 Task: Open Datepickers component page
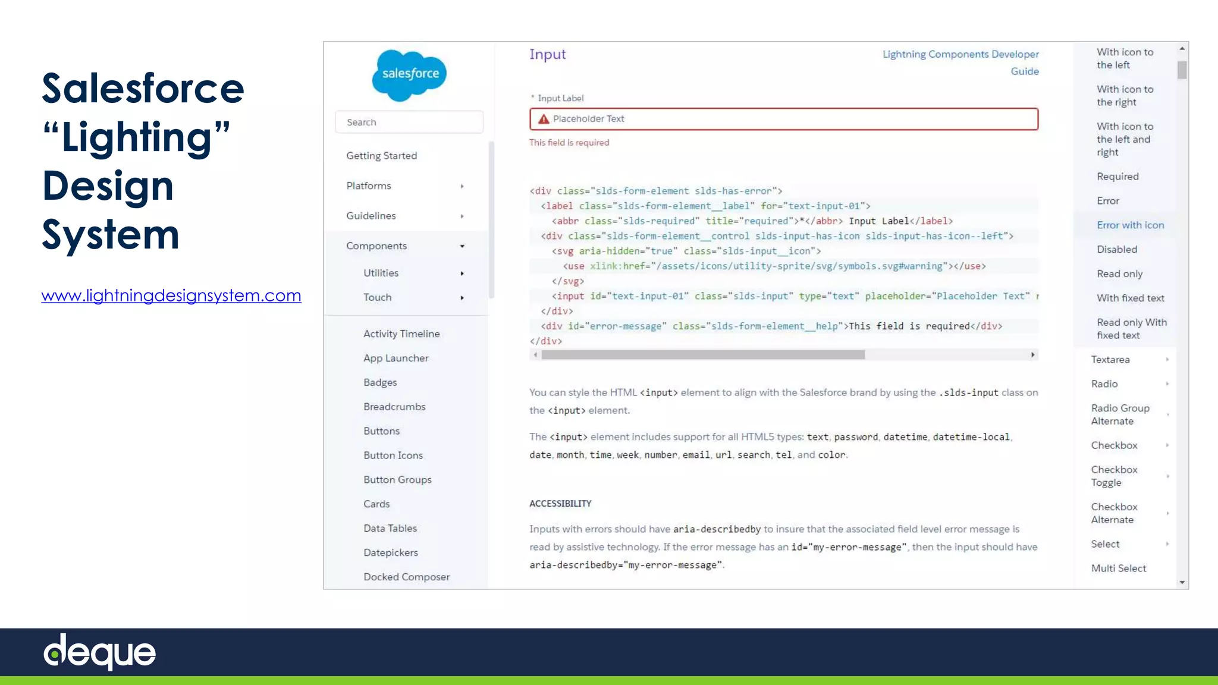click(391, 553)
